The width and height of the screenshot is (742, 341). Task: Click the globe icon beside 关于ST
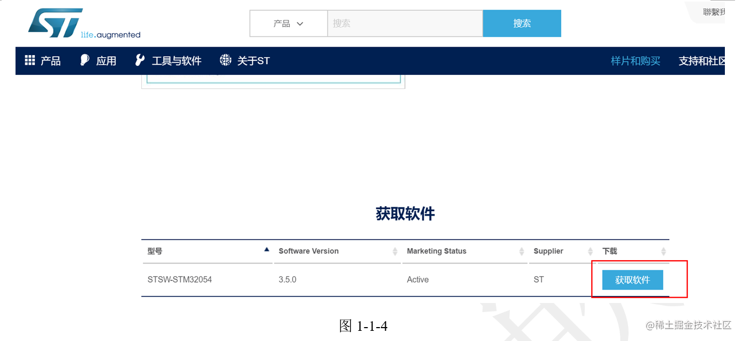[226, 60]
